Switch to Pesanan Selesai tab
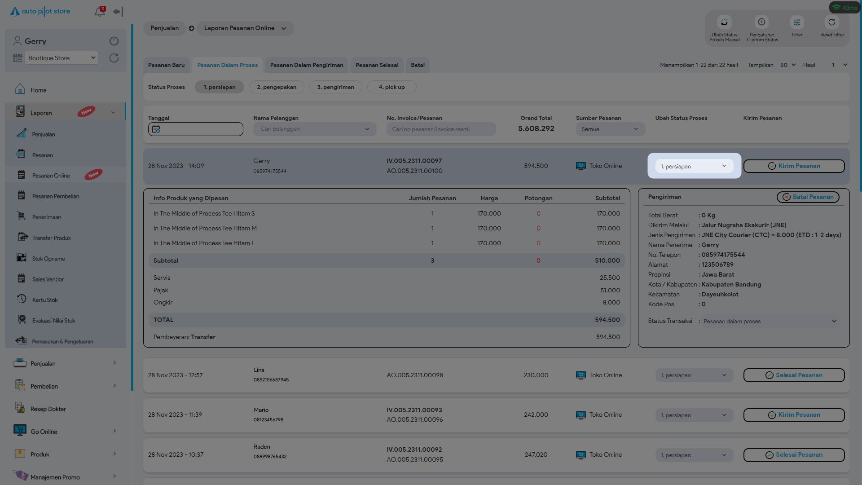Screen dimensions: 862x485 point(377,65)
